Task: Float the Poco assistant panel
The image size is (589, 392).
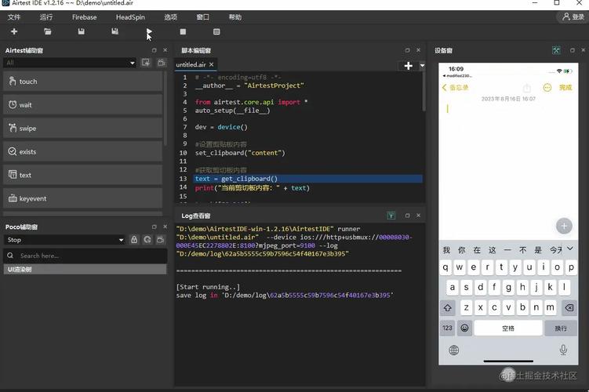Action: tap(154, 227)
